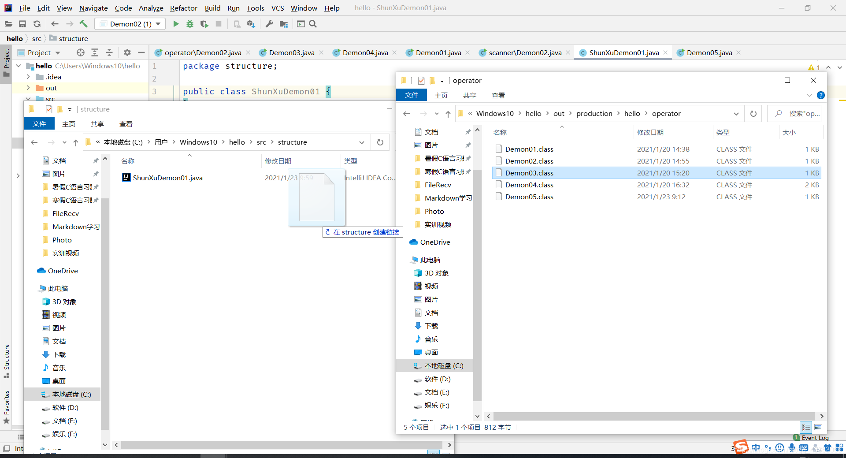Image resolution: width=846 pixels, height=458 pixels.
Task: Collapse the hello project root node
Action: pos(19,66)
